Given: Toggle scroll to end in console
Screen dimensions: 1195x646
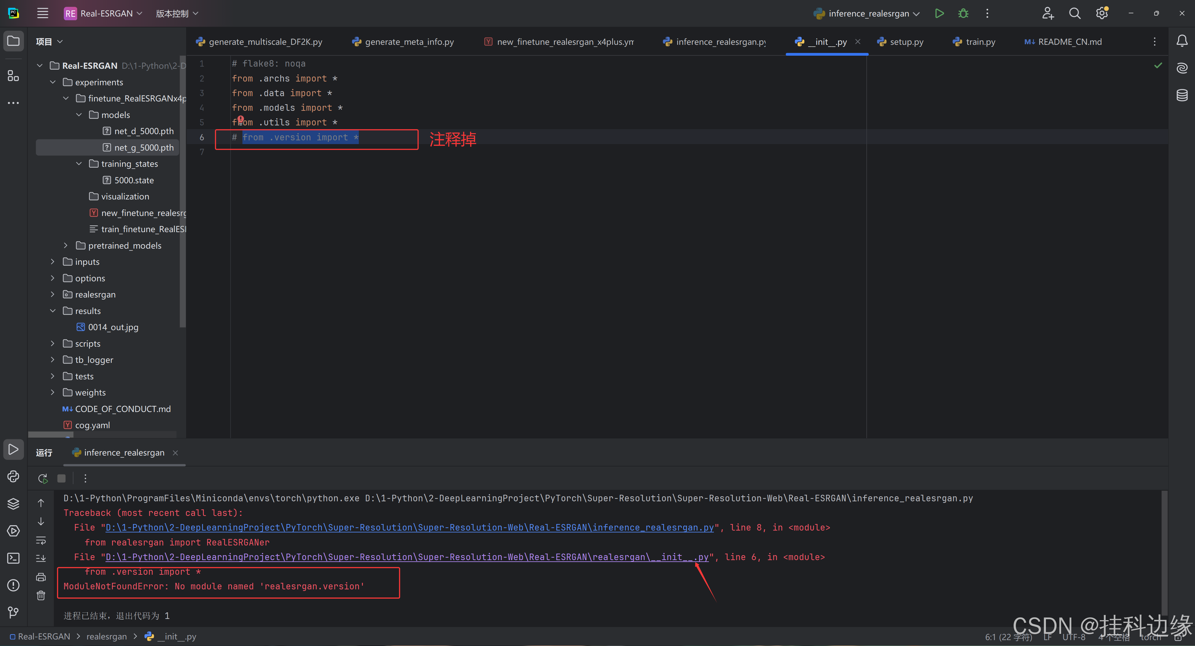Looking at the screenshot, I should pyautogui.click(x=41, y=558).
